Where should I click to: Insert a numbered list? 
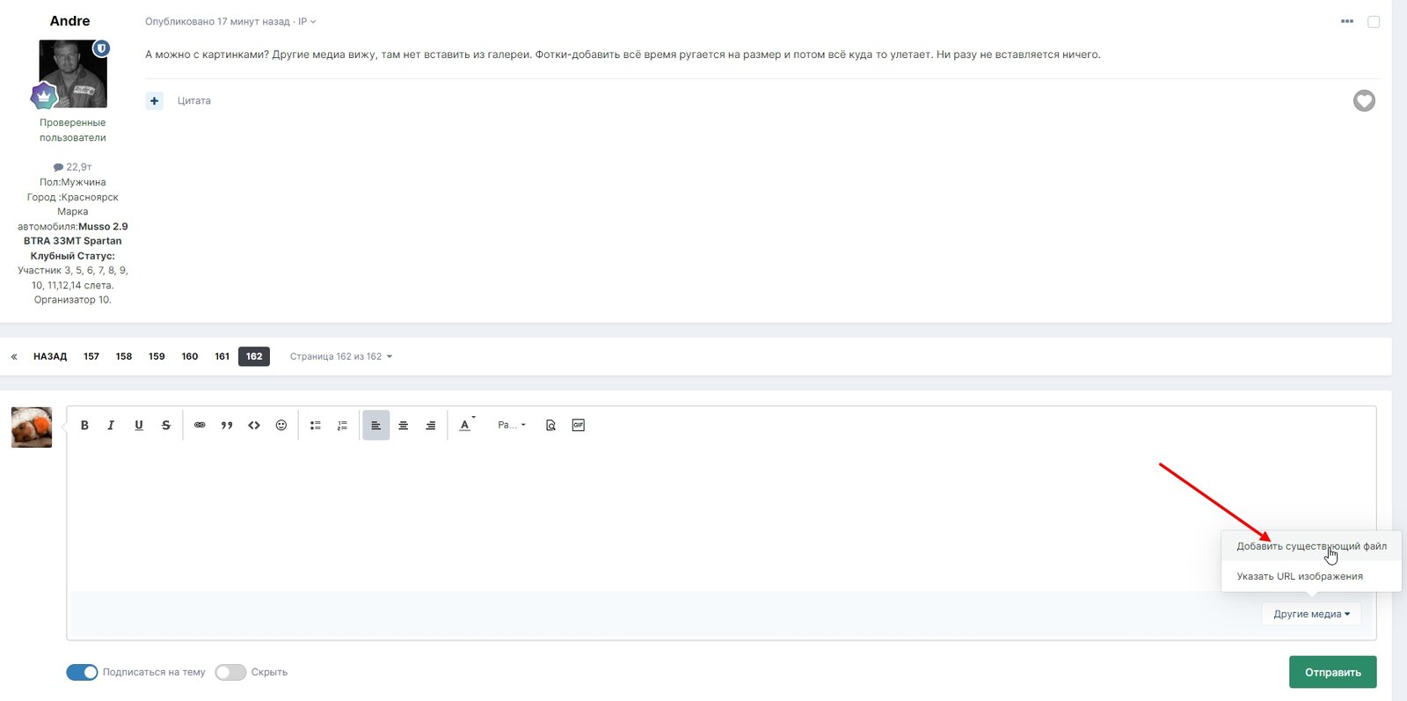(342, 425)
